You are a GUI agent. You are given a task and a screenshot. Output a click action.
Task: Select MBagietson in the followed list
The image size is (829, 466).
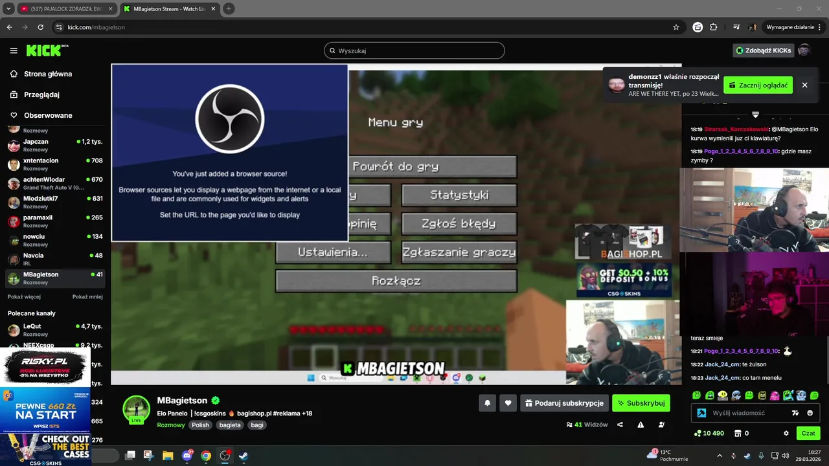55,278
